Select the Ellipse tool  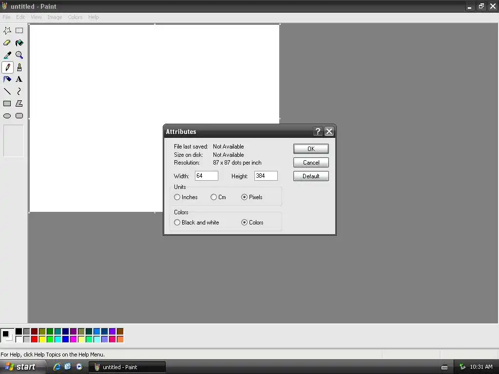pyautogui.click(x=7, y=116)
